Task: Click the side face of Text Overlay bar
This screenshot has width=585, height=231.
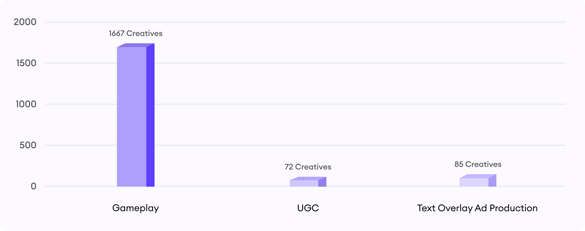Action: 492,180
